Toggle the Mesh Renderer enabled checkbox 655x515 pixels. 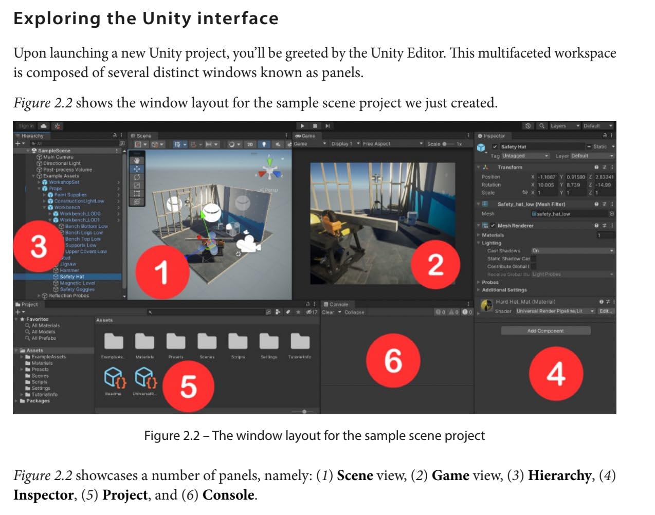[493, 226]
